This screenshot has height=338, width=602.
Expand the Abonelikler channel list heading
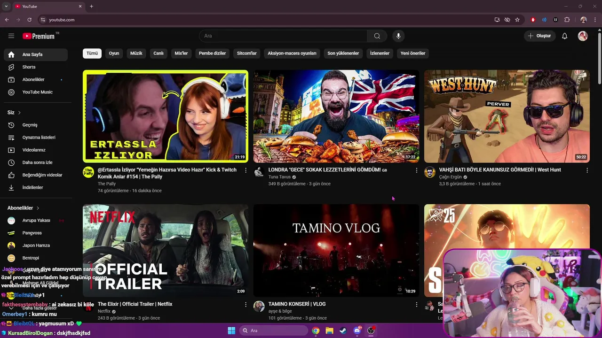24,208
